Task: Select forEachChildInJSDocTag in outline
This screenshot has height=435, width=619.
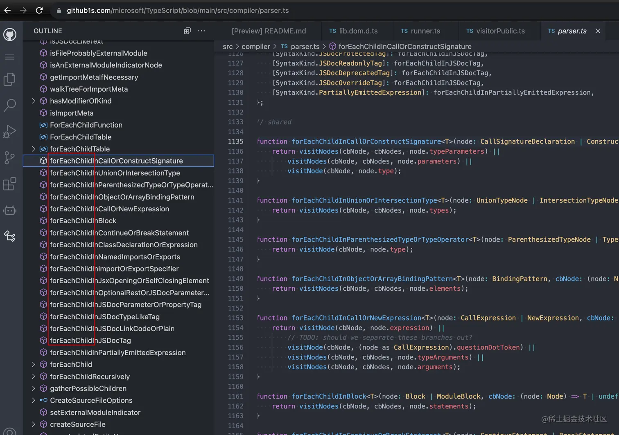Action: click(x=118, y=341)
